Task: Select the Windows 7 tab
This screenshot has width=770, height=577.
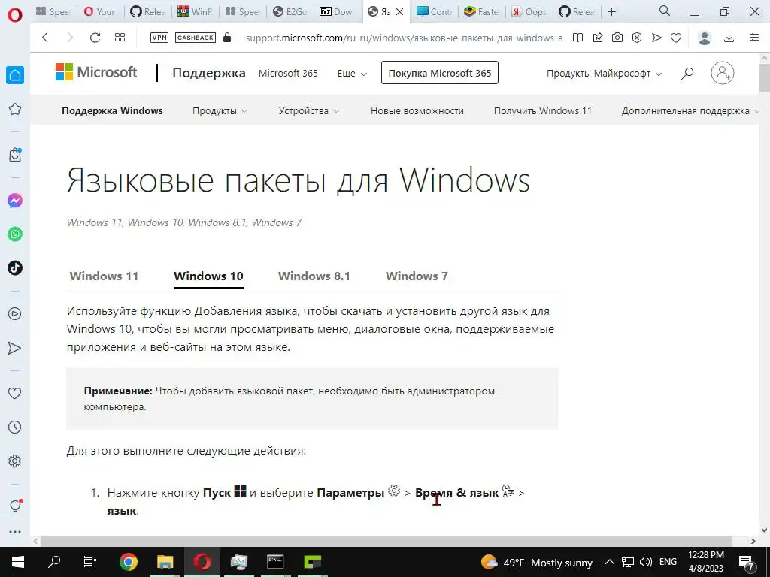Action: point(417,276)
